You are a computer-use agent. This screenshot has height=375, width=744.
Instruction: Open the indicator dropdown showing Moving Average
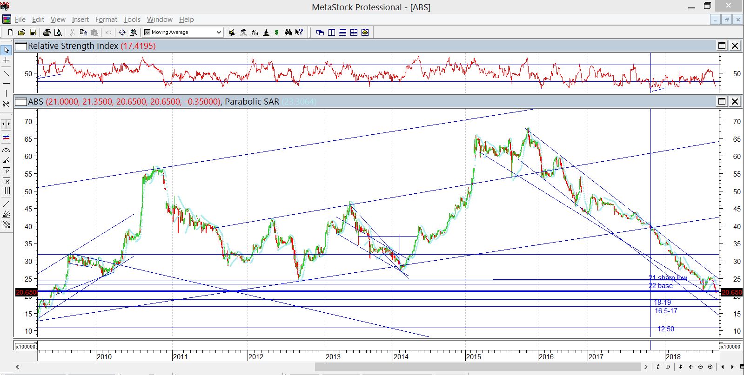pos(183,32)
